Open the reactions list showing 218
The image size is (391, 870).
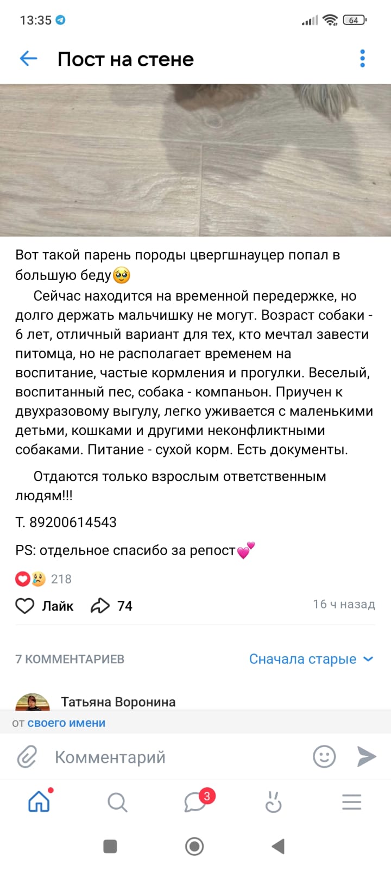point(43,579)
